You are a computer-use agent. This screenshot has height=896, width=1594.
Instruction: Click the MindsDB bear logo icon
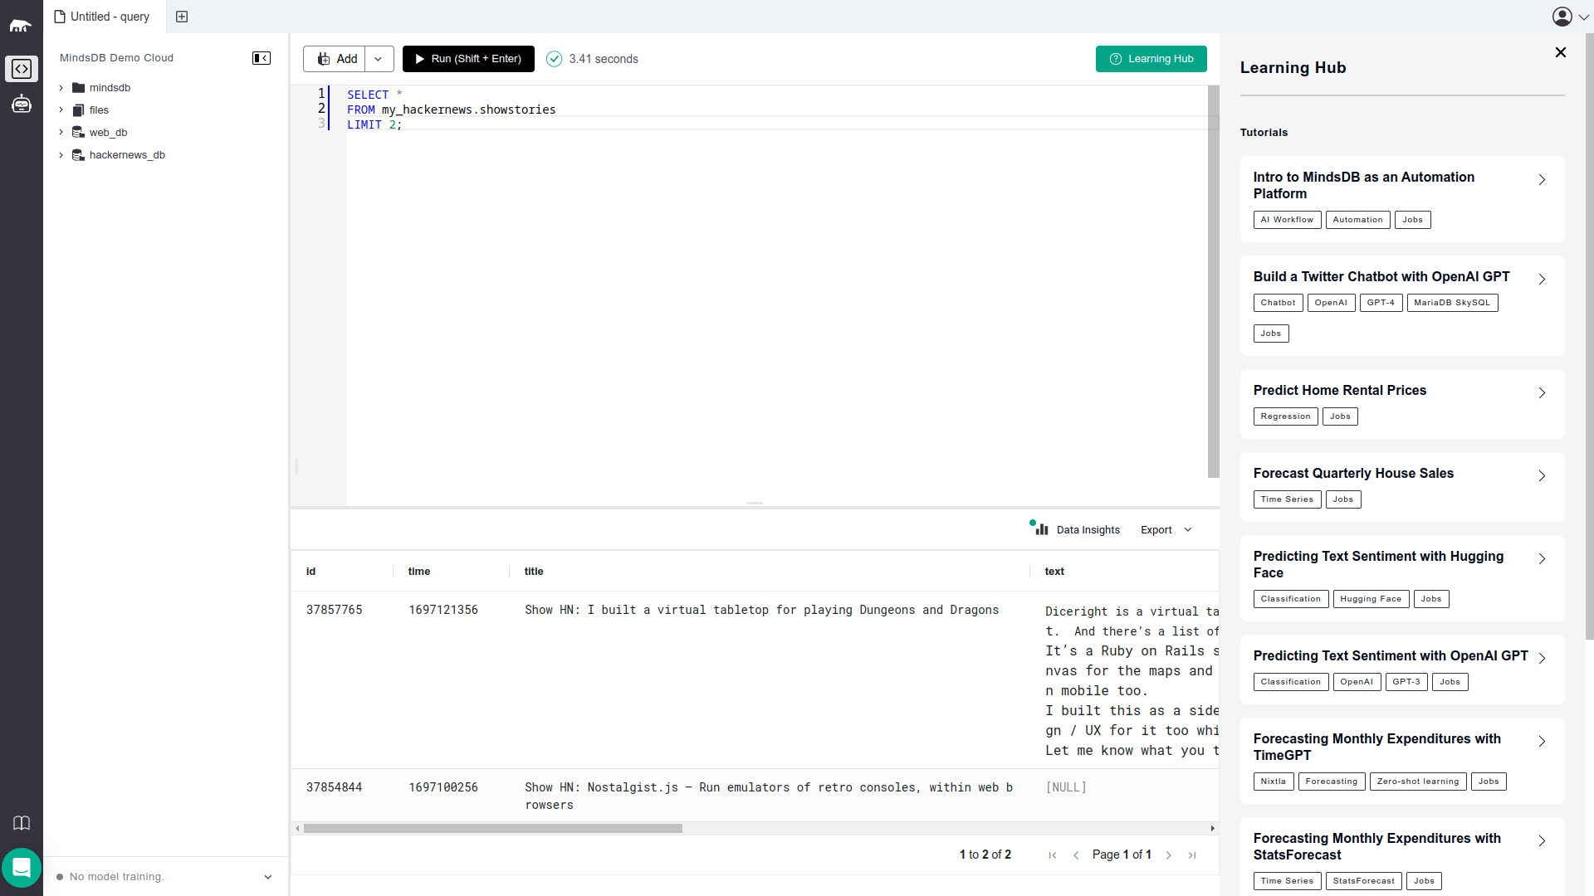tap(21, 26)
